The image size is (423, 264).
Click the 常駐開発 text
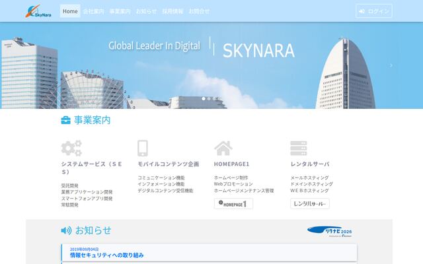click(x=70, y=205)
